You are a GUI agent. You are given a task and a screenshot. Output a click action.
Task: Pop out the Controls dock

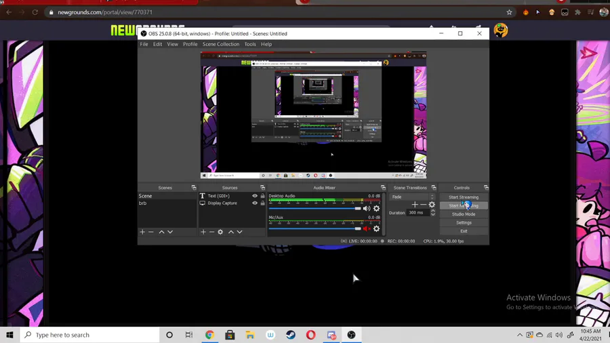coord(486,188)
